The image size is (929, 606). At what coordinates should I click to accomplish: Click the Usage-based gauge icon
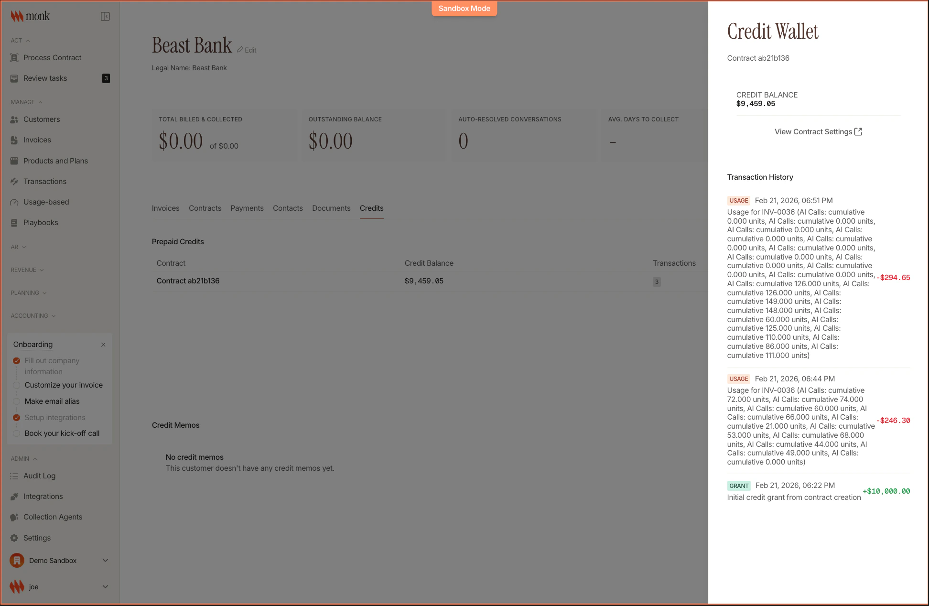[14, 202]
